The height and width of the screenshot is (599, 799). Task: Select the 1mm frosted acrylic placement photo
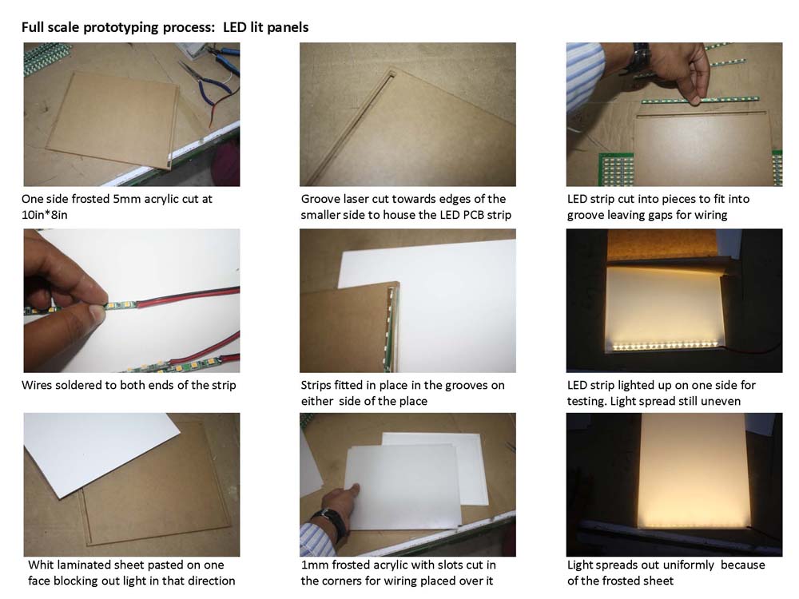[407, 485]
